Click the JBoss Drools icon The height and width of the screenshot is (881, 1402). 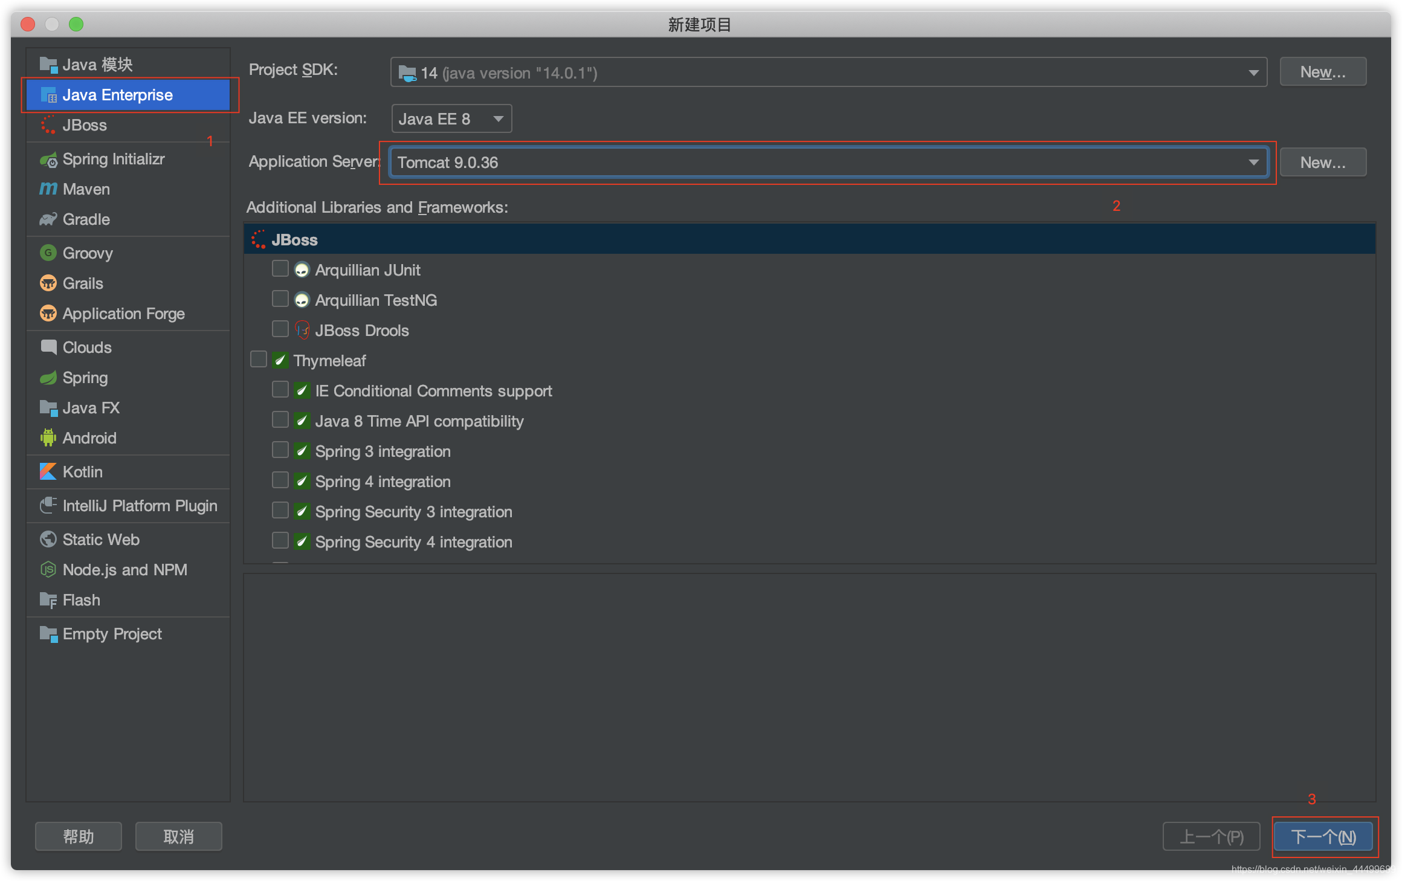(x=302, y=331)
